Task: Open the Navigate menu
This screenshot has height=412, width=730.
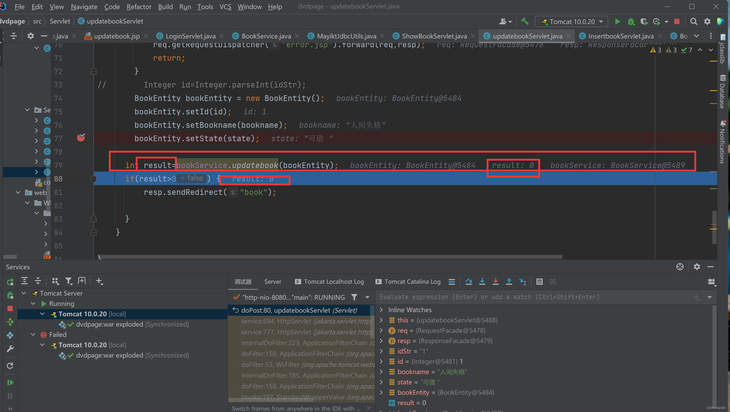Action: point(84,6)
